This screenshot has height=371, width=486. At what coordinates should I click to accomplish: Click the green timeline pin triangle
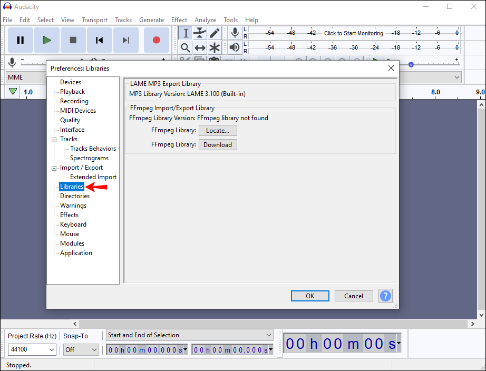[13, 92]
